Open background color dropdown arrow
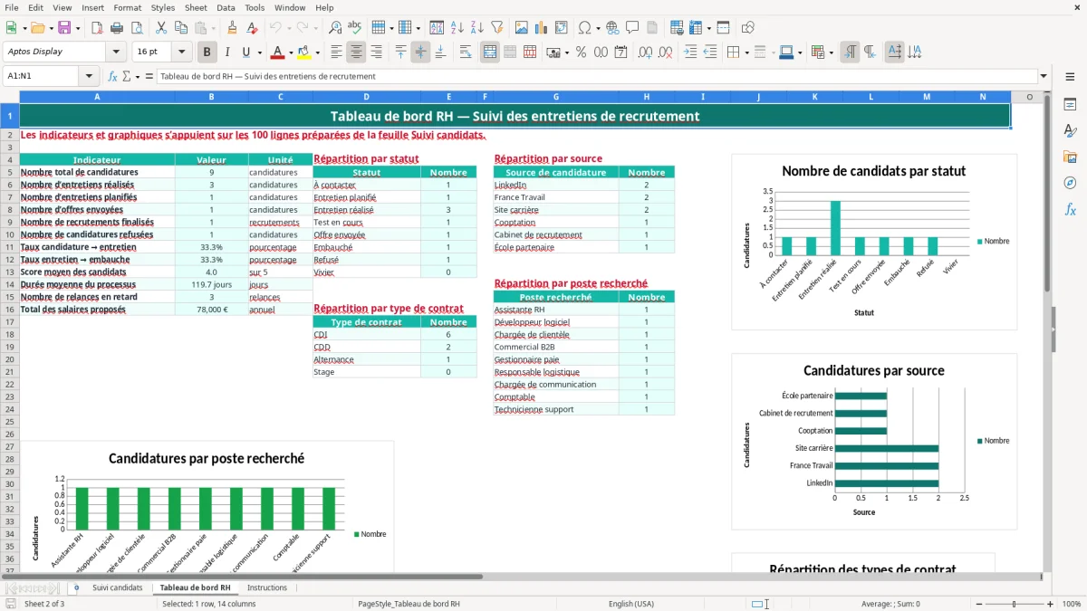 click(317, 53)
